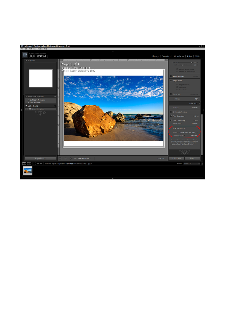Enable the Page Info checkbox
This screenshot has width=225, height=319.
(x=177, y=87)
